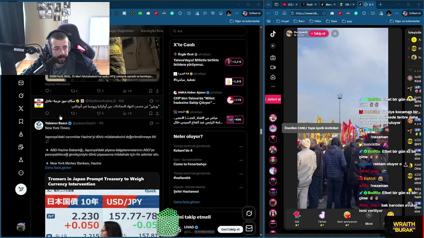Refresh the TikTok page
Image resolution: width=424 pixels, height=238 pixels.
coord(276,13)
